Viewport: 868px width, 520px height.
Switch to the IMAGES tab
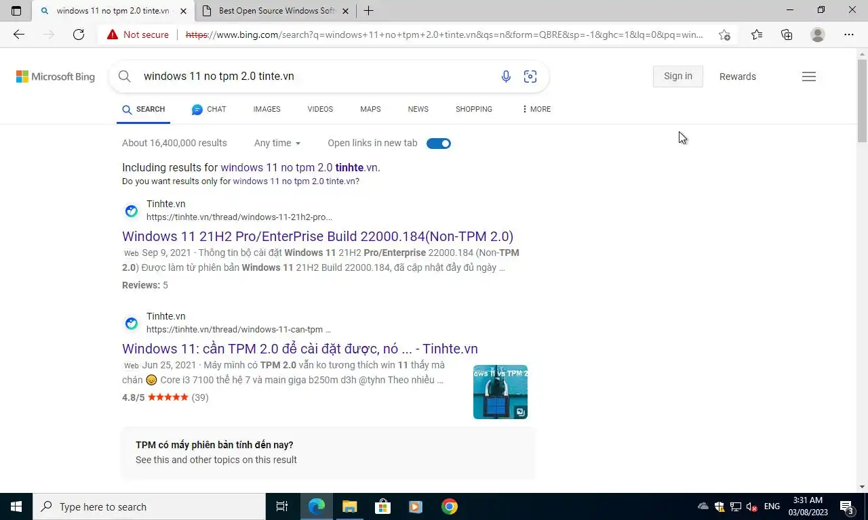(267, 109)
